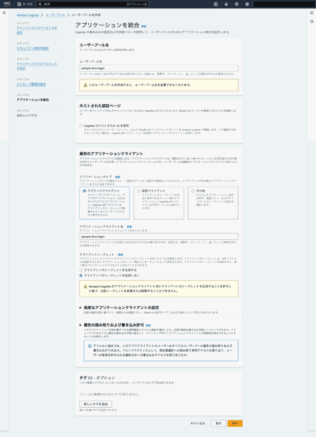The width and height of the screenshot is (316, 437).
Task: Choose クライアントのシークレットを生成する radio option
Action: coord(81,270)
